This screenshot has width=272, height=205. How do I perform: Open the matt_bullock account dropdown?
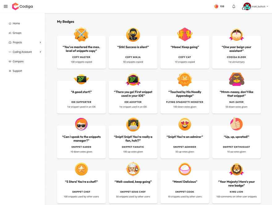click(x=256, y=6)
